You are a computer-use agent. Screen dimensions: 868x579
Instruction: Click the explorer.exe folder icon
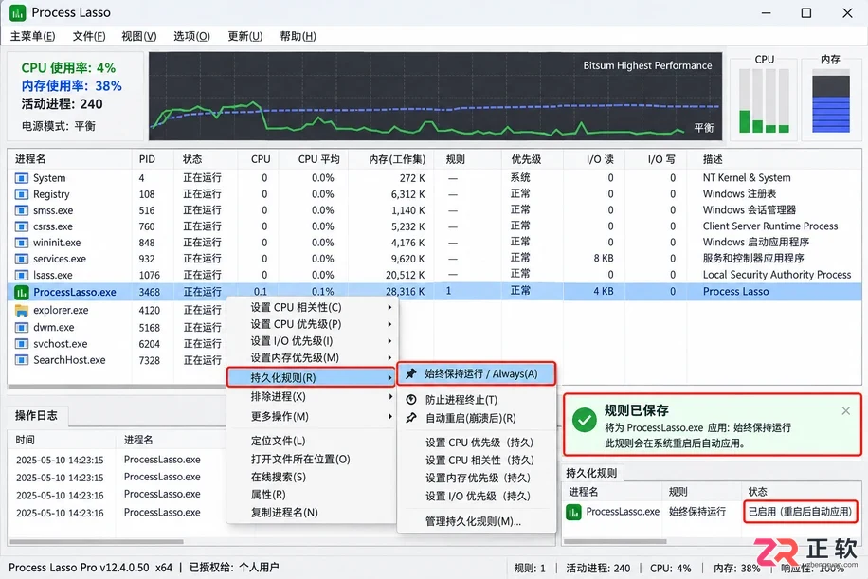(22, 311)
